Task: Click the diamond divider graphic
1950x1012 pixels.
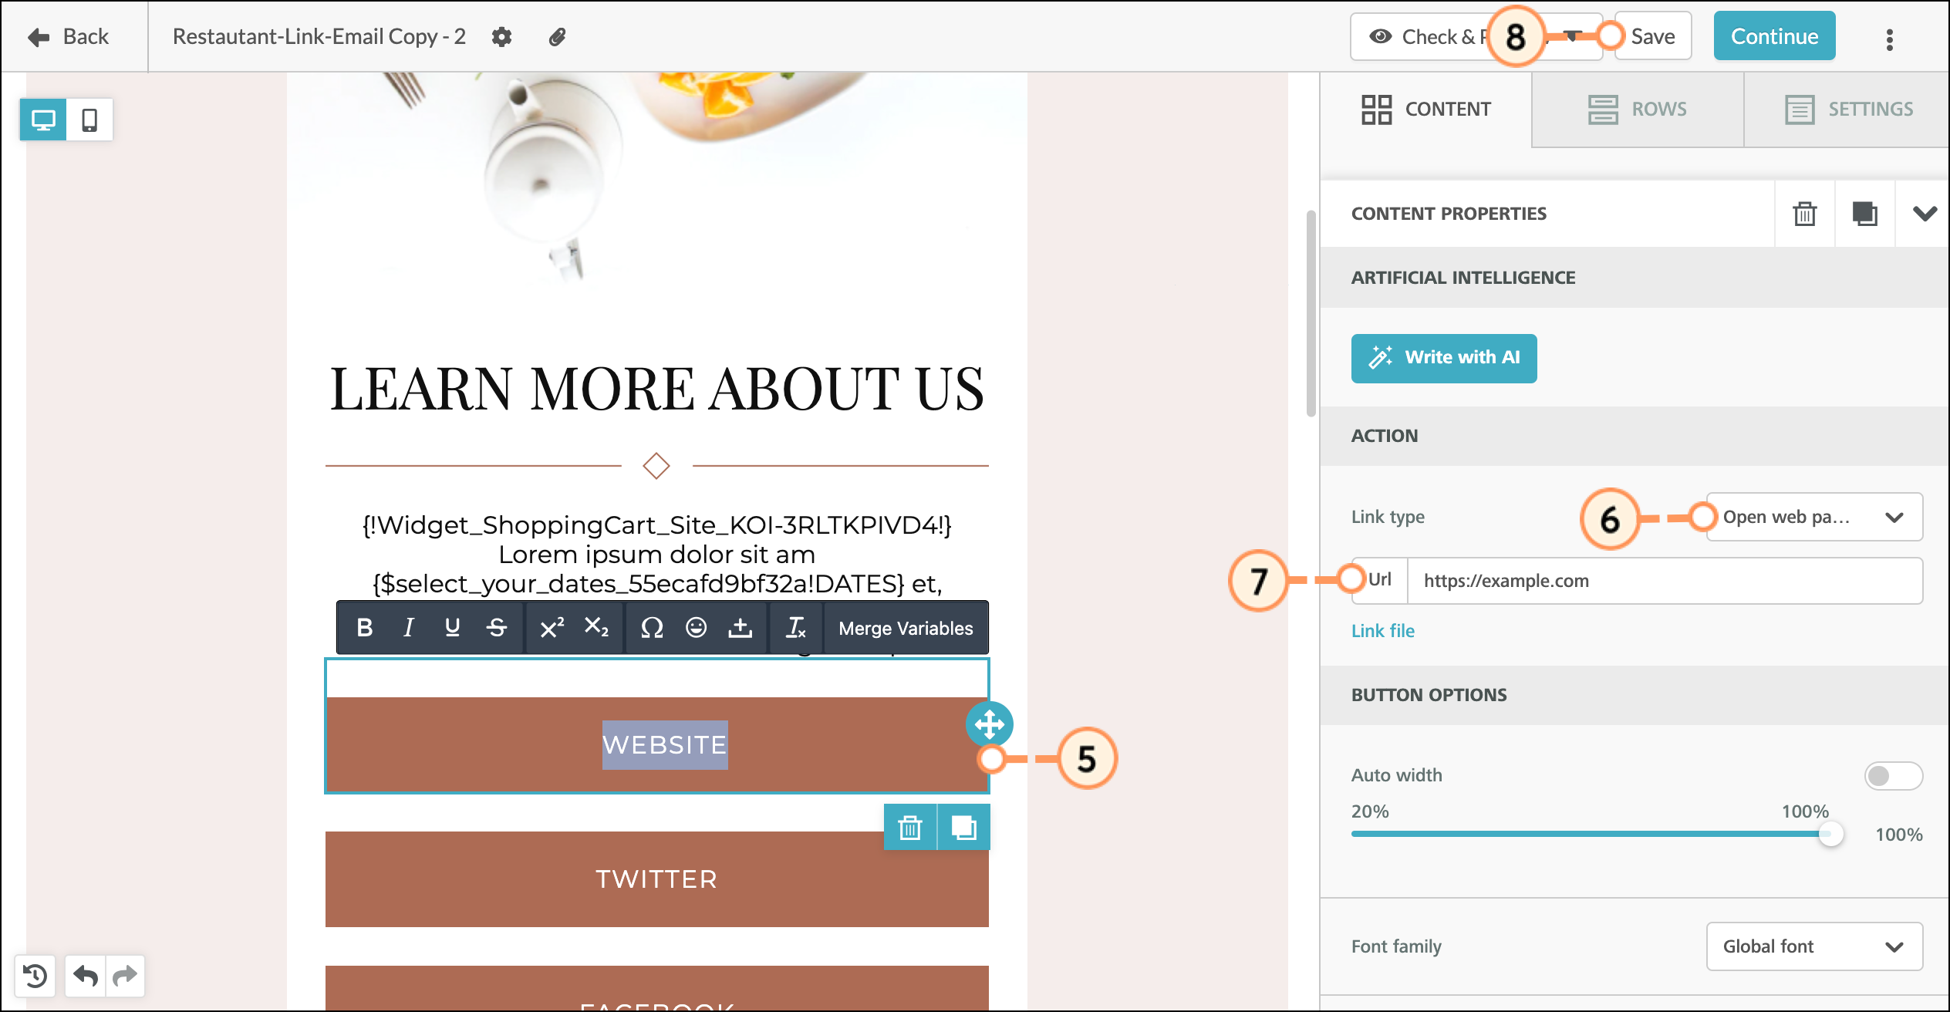Action: point(656,466)
